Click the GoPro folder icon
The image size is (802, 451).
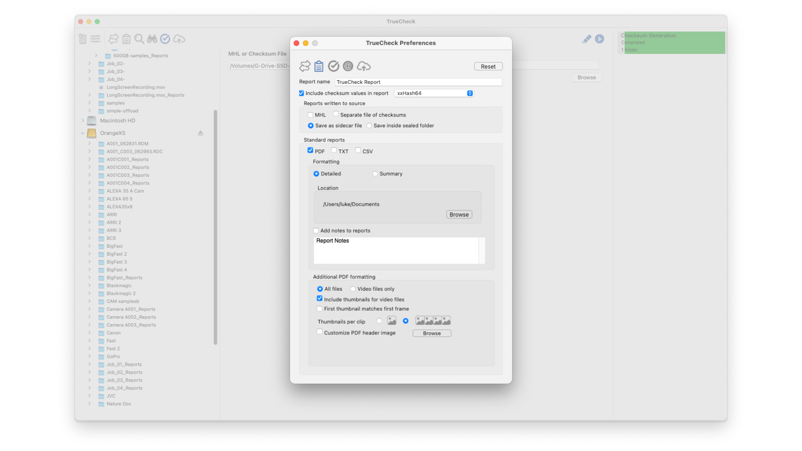(101, 357)
